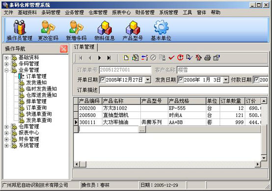The image size is (272, 191).
Task: Toggle the 付款日期 date checkbox
Action: click(x=256, y=80)
